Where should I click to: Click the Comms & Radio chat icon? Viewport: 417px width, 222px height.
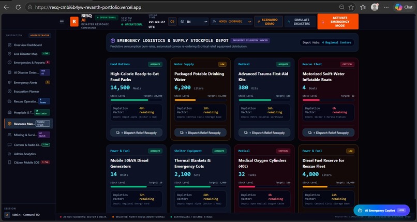tap(10, 145)
